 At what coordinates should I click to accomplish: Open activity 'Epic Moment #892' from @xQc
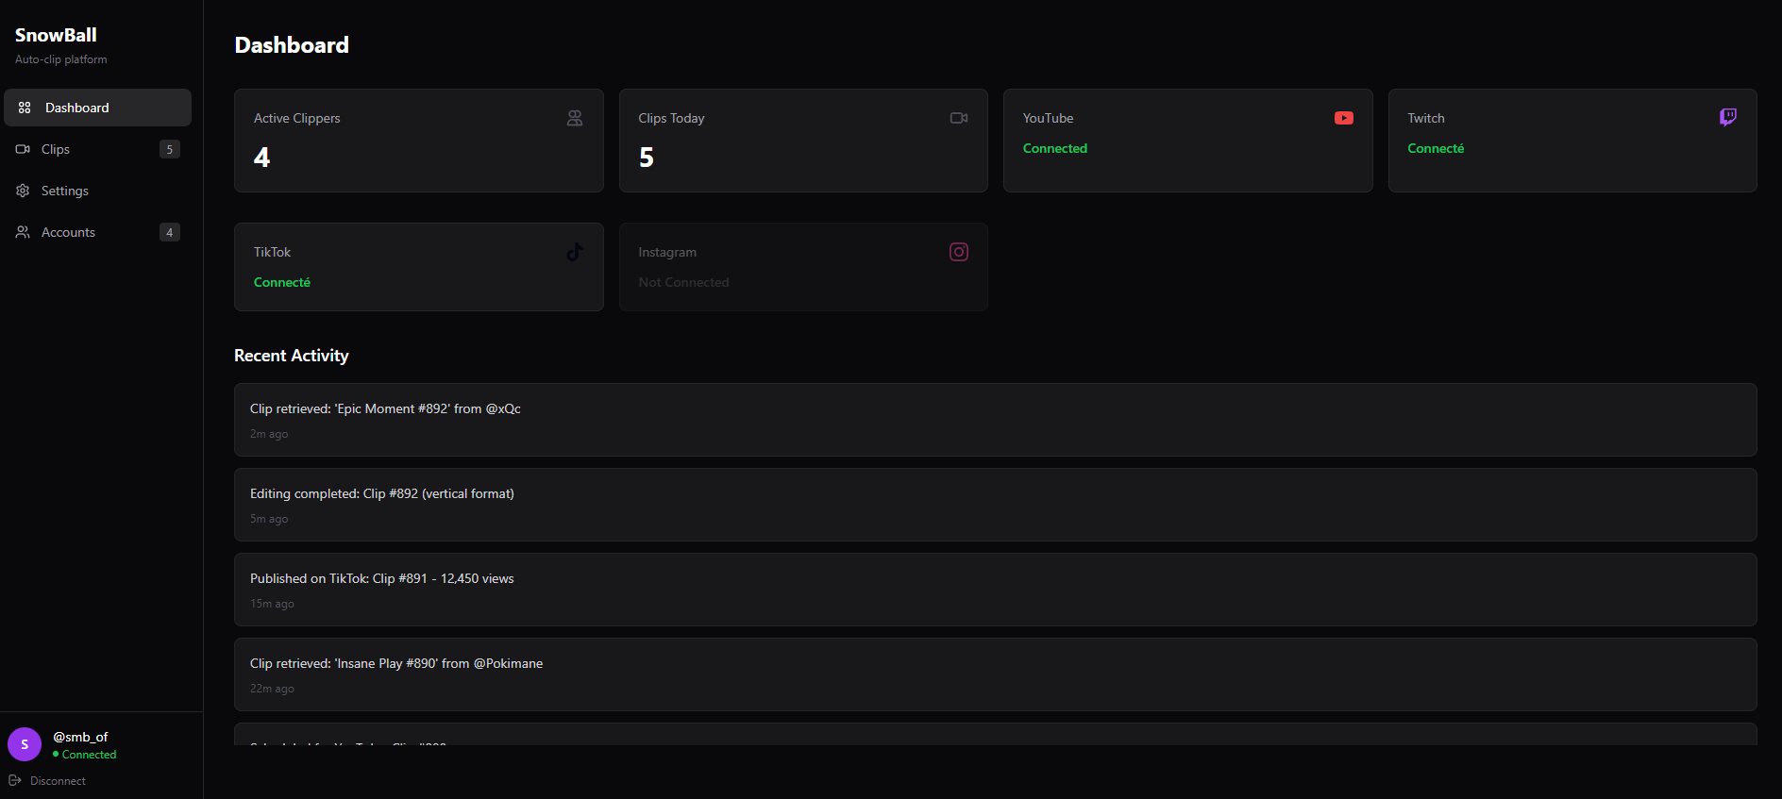pyautogui.click(x=996, y=420)
